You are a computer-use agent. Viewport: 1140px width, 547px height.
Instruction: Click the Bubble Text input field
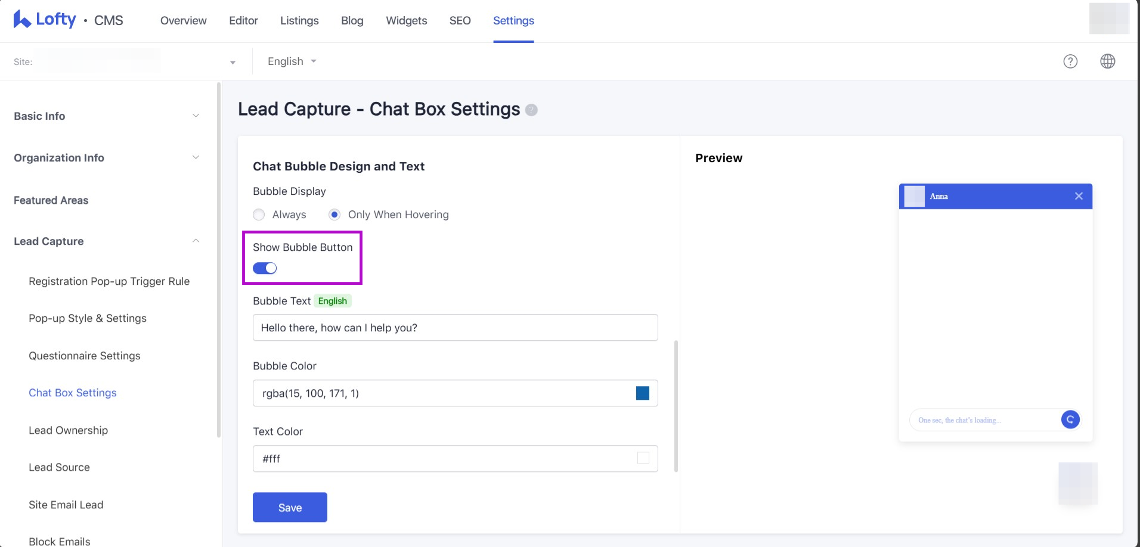point(455,328)
